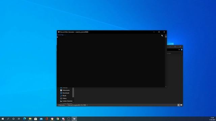Screen dimensions: 216x121
Task: Select the Nitro Generator taskbar button
Action: point(74,119)
